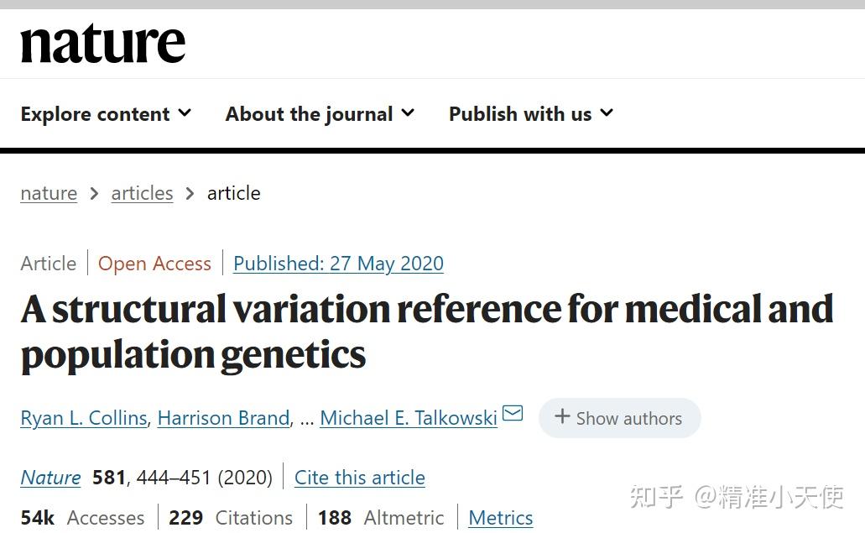Open author Harrison Brand
865x533 pixels.
[x=223, y=418]
